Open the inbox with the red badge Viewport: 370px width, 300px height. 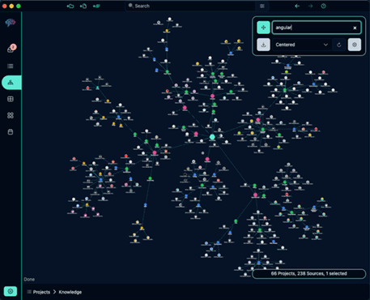click(x=11, y=49)
